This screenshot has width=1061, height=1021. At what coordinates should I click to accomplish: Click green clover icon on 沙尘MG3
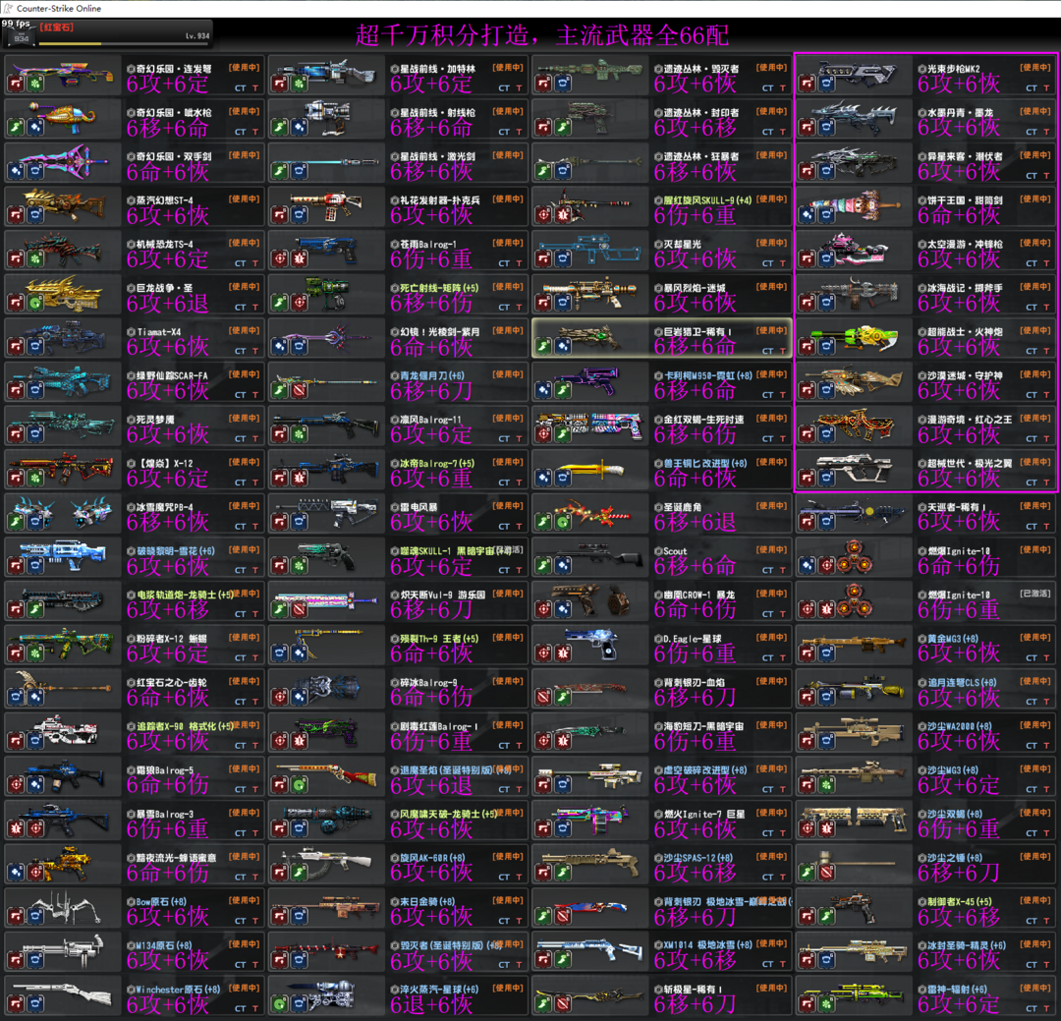click(827, 785)
